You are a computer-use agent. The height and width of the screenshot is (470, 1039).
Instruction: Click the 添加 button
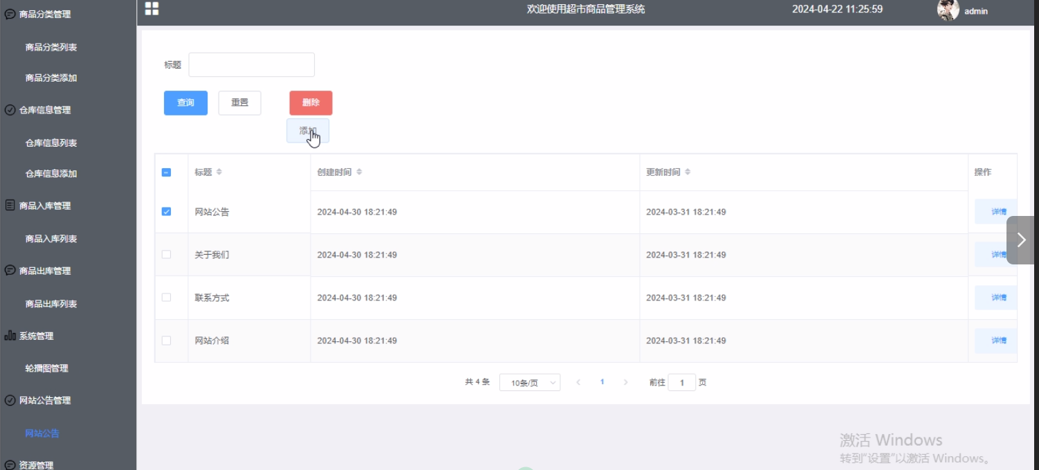(x=308, y=130)
